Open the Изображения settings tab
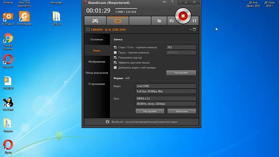Screen dimensions: 279x157 tap(97, 61)
